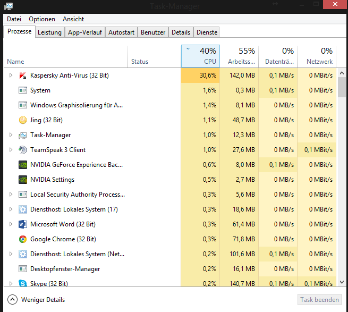Image resolution: width=348 pixels, height=312 pixels.
Task: Click the TeamSpeak 3 Client icon
Action: click(23, 150)
